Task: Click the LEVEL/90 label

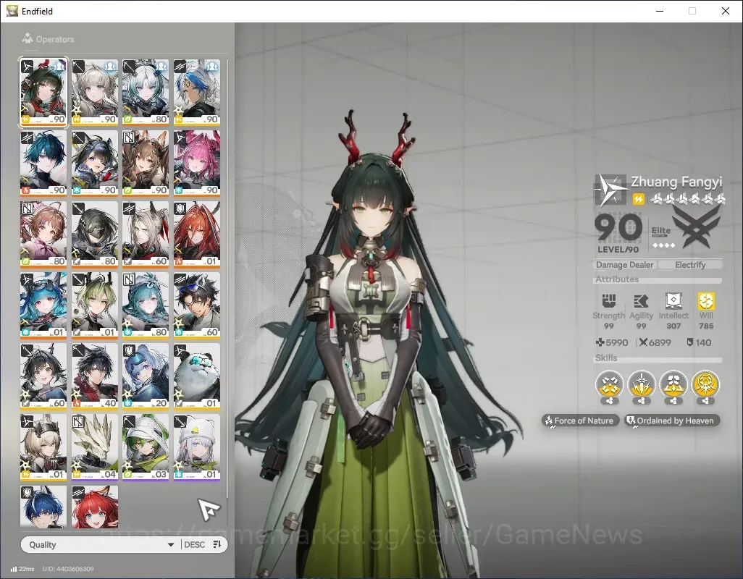Action: pos(618,250)
